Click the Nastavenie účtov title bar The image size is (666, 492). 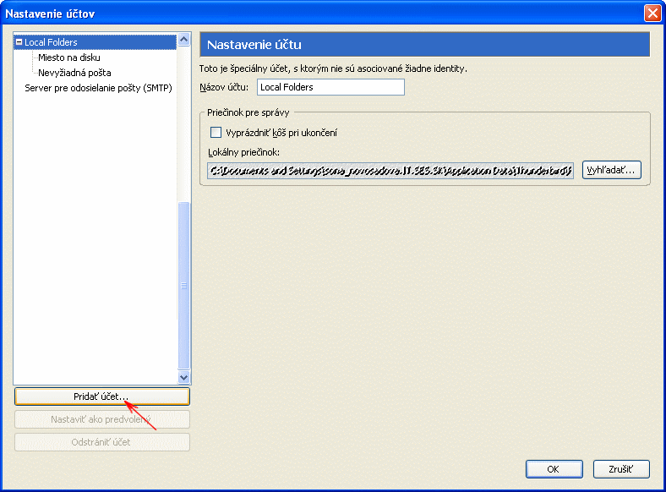tap(321, 14)
